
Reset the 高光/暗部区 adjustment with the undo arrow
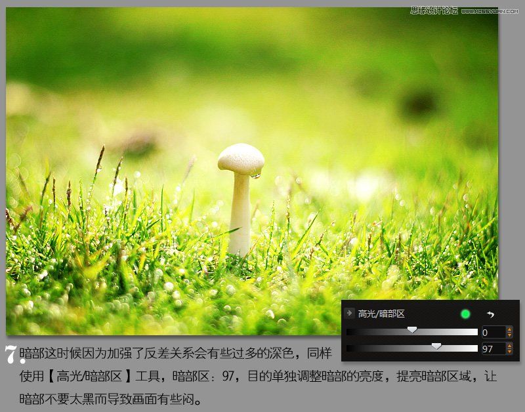490,315
